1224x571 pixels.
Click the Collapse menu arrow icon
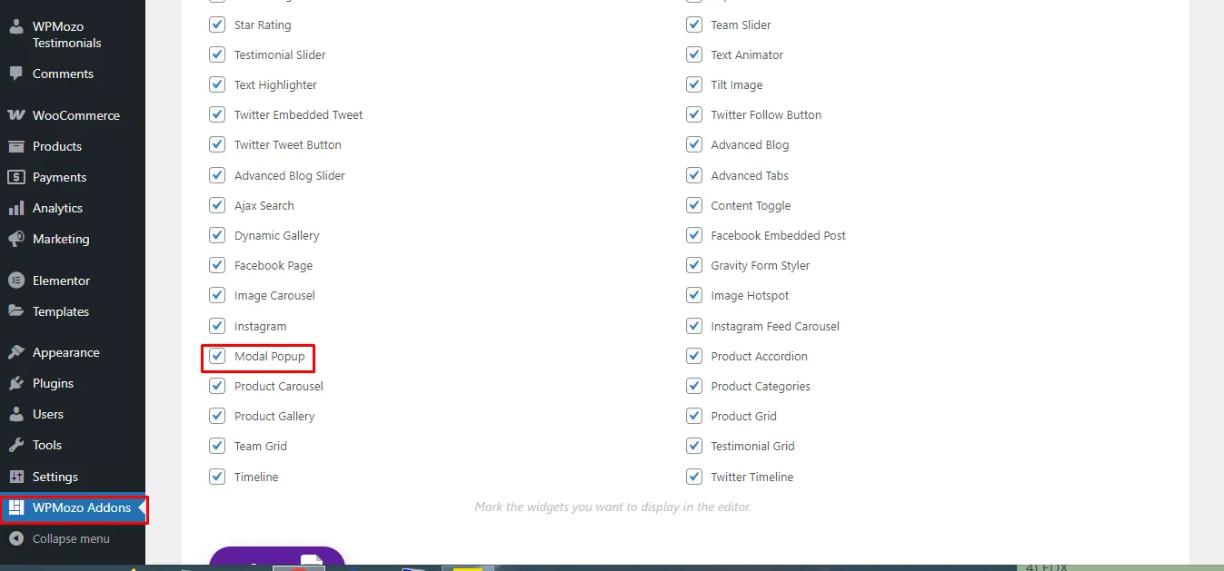(16, 538)
